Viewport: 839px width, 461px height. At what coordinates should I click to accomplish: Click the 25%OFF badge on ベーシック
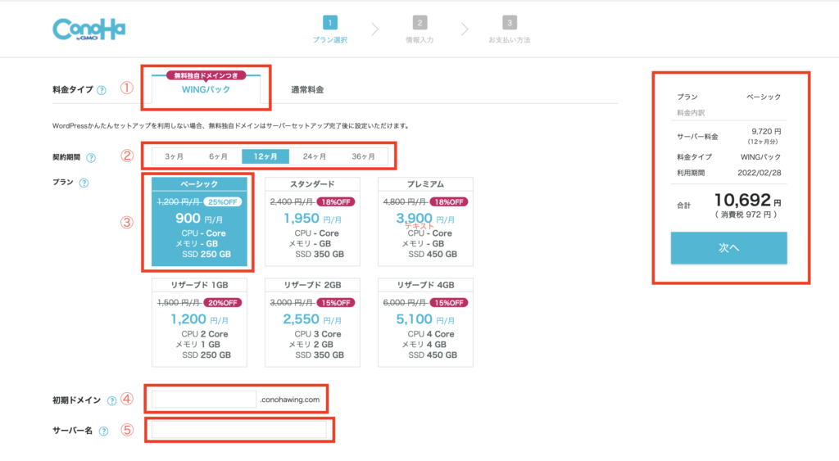pyautogui.click(x=223, y=202)
